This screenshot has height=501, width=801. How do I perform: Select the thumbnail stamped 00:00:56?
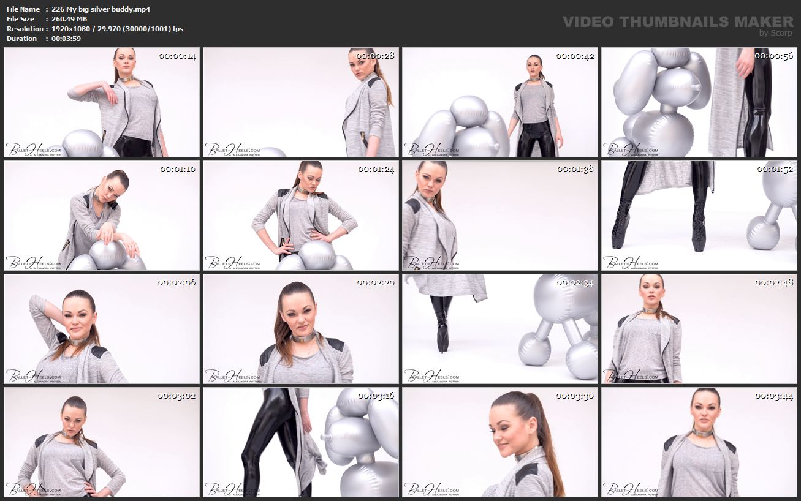click(699, 102)
